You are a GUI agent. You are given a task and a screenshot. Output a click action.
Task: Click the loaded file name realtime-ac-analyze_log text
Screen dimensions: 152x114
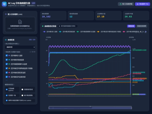[20, 28]
